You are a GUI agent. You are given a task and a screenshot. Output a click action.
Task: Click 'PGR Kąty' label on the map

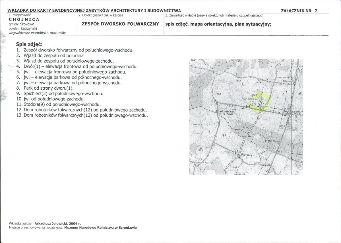click(247, 155)
